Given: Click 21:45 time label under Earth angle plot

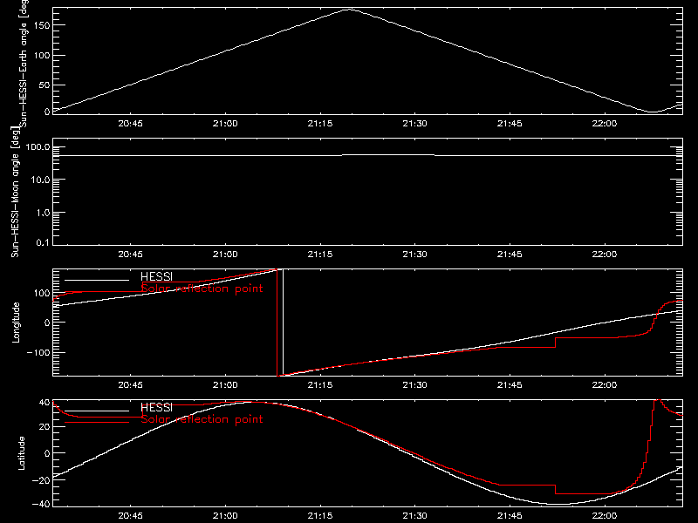Looking at the screenshot, I should pyautogui.click(x=510, y=124).
